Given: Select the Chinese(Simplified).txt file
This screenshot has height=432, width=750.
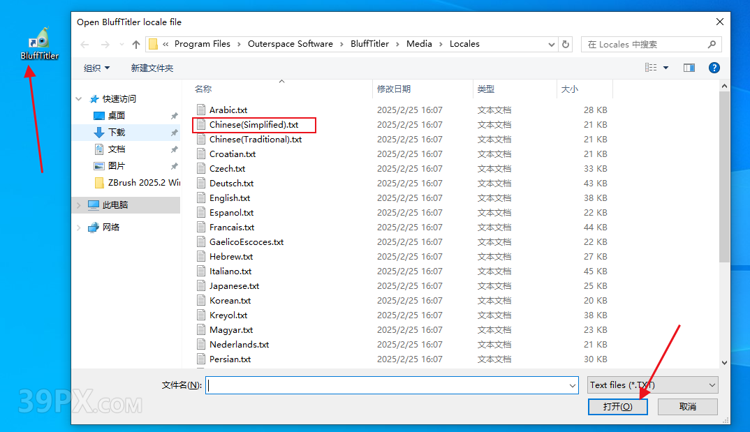Looking at the screenshot, I should coord(253,125).
